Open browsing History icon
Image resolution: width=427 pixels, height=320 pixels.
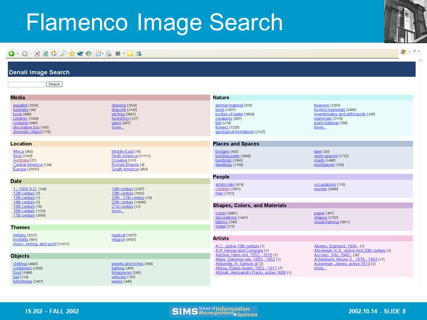point(89,54)
